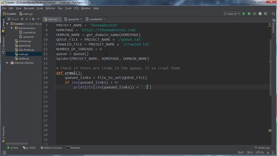Viewport: 277px width, 156px height.
Task: Click the tool window quick-access icon bottom-left
Action: click(x=4, y=153)
